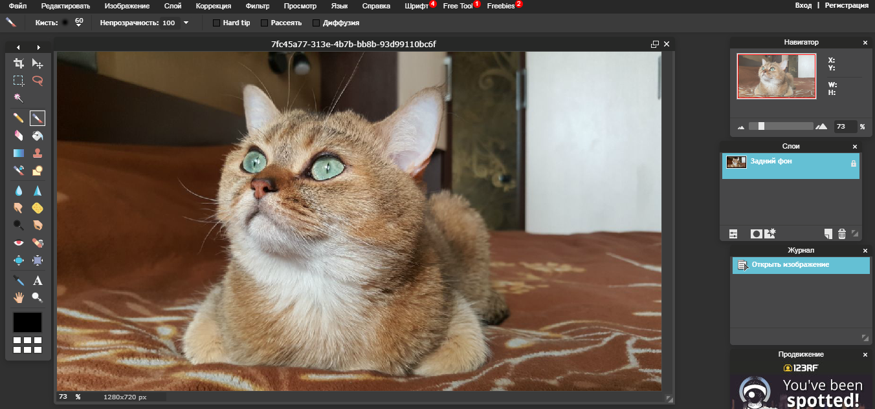Click the Вход login link

[803, 5]
